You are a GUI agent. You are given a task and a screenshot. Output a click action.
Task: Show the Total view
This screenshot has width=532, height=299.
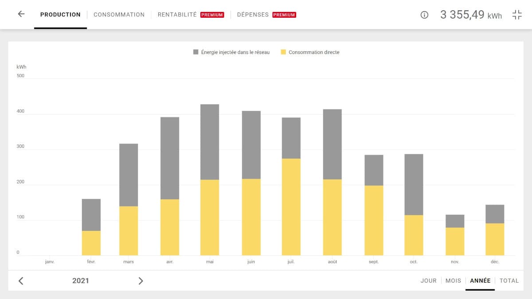click(x=509, y=281)
